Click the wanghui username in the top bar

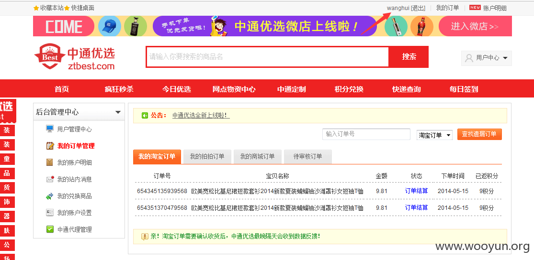pos(398,8)
